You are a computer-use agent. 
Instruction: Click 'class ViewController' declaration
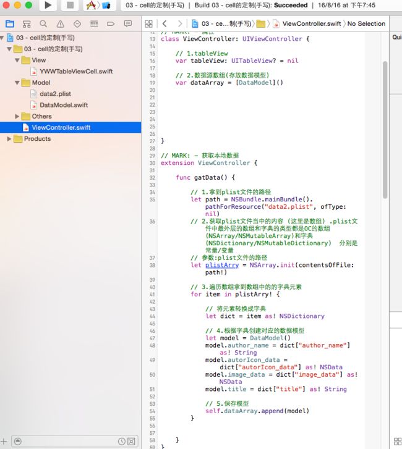235,39
